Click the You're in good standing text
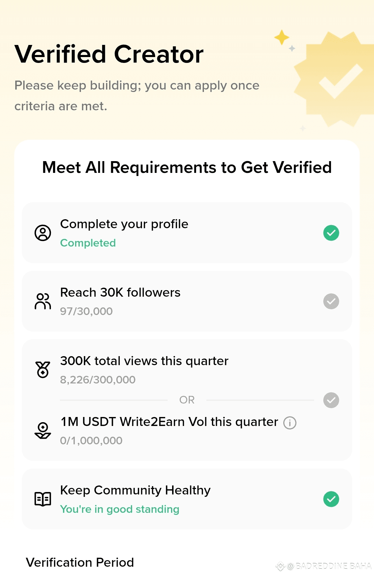Viewport: 374px width, 575px height. click(120, 509)
